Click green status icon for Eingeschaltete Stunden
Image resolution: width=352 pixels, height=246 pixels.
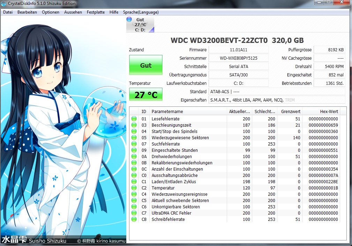click(x=134, y=150)
